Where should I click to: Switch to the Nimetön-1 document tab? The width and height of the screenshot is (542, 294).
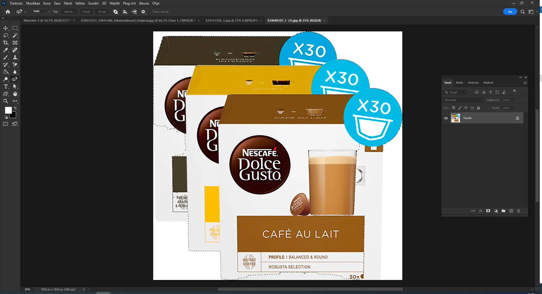(47, 20)
